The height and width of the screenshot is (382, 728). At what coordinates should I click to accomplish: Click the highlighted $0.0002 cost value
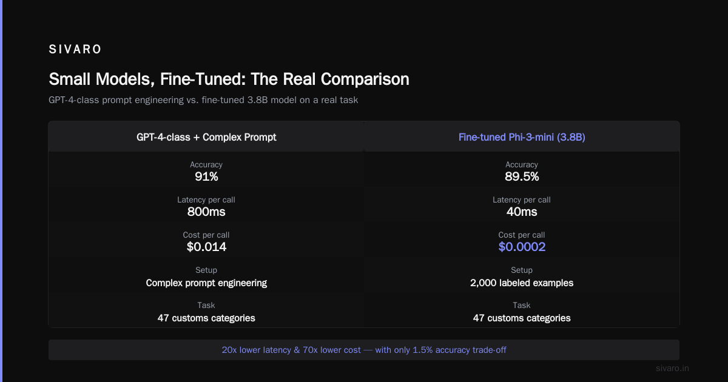pos(522,247)
